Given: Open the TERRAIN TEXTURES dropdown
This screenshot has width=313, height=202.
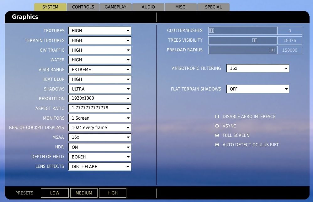Looking at the screenshot, I should click(99, 40).
